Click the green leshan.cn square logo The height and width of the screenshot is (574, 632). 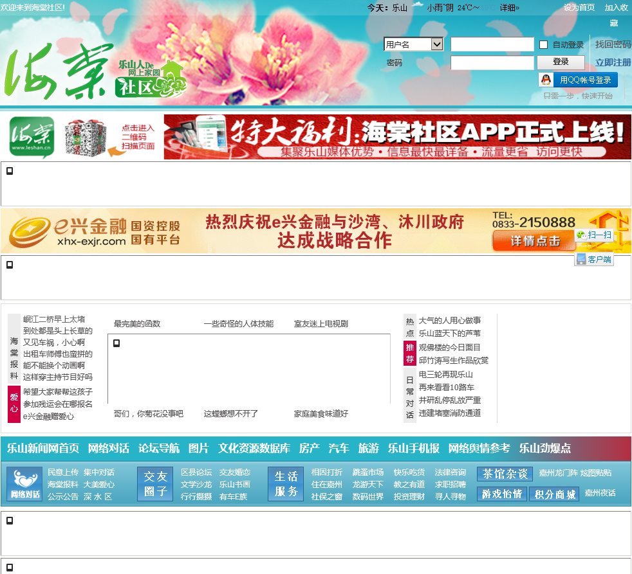(x=32, y=136)
